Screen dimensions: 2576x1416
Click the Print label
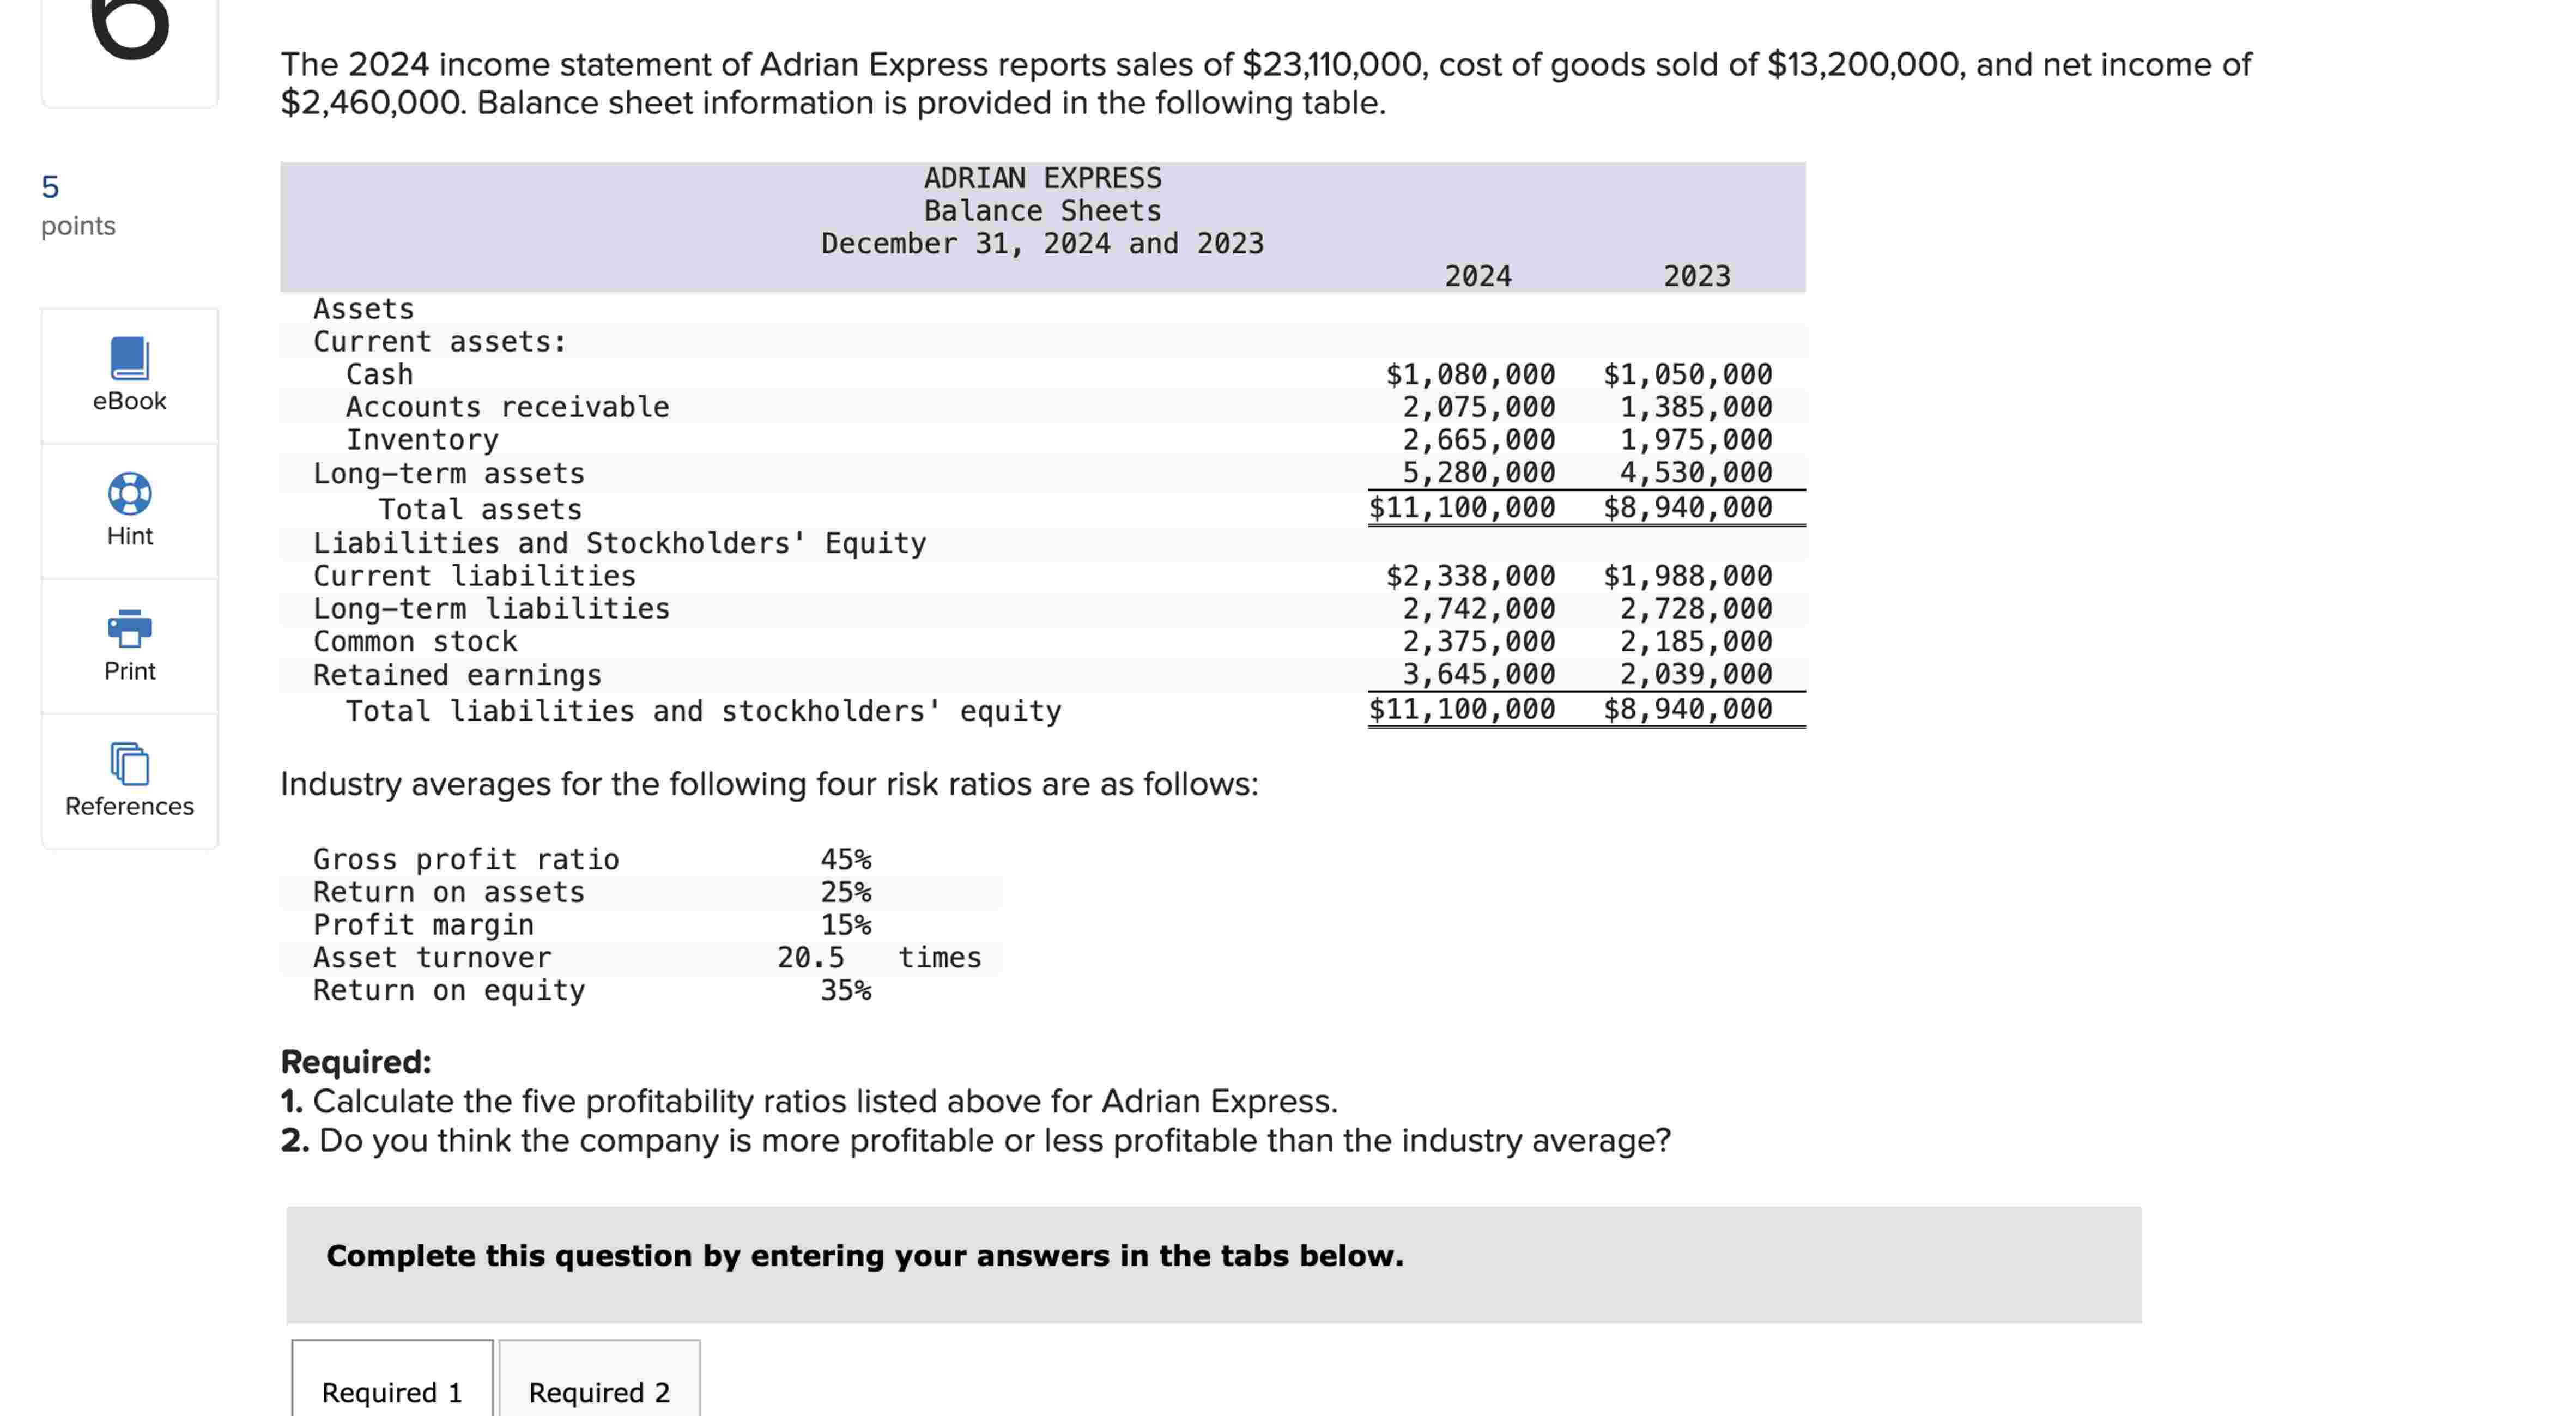pyautogui.click(x=130, y=671)
